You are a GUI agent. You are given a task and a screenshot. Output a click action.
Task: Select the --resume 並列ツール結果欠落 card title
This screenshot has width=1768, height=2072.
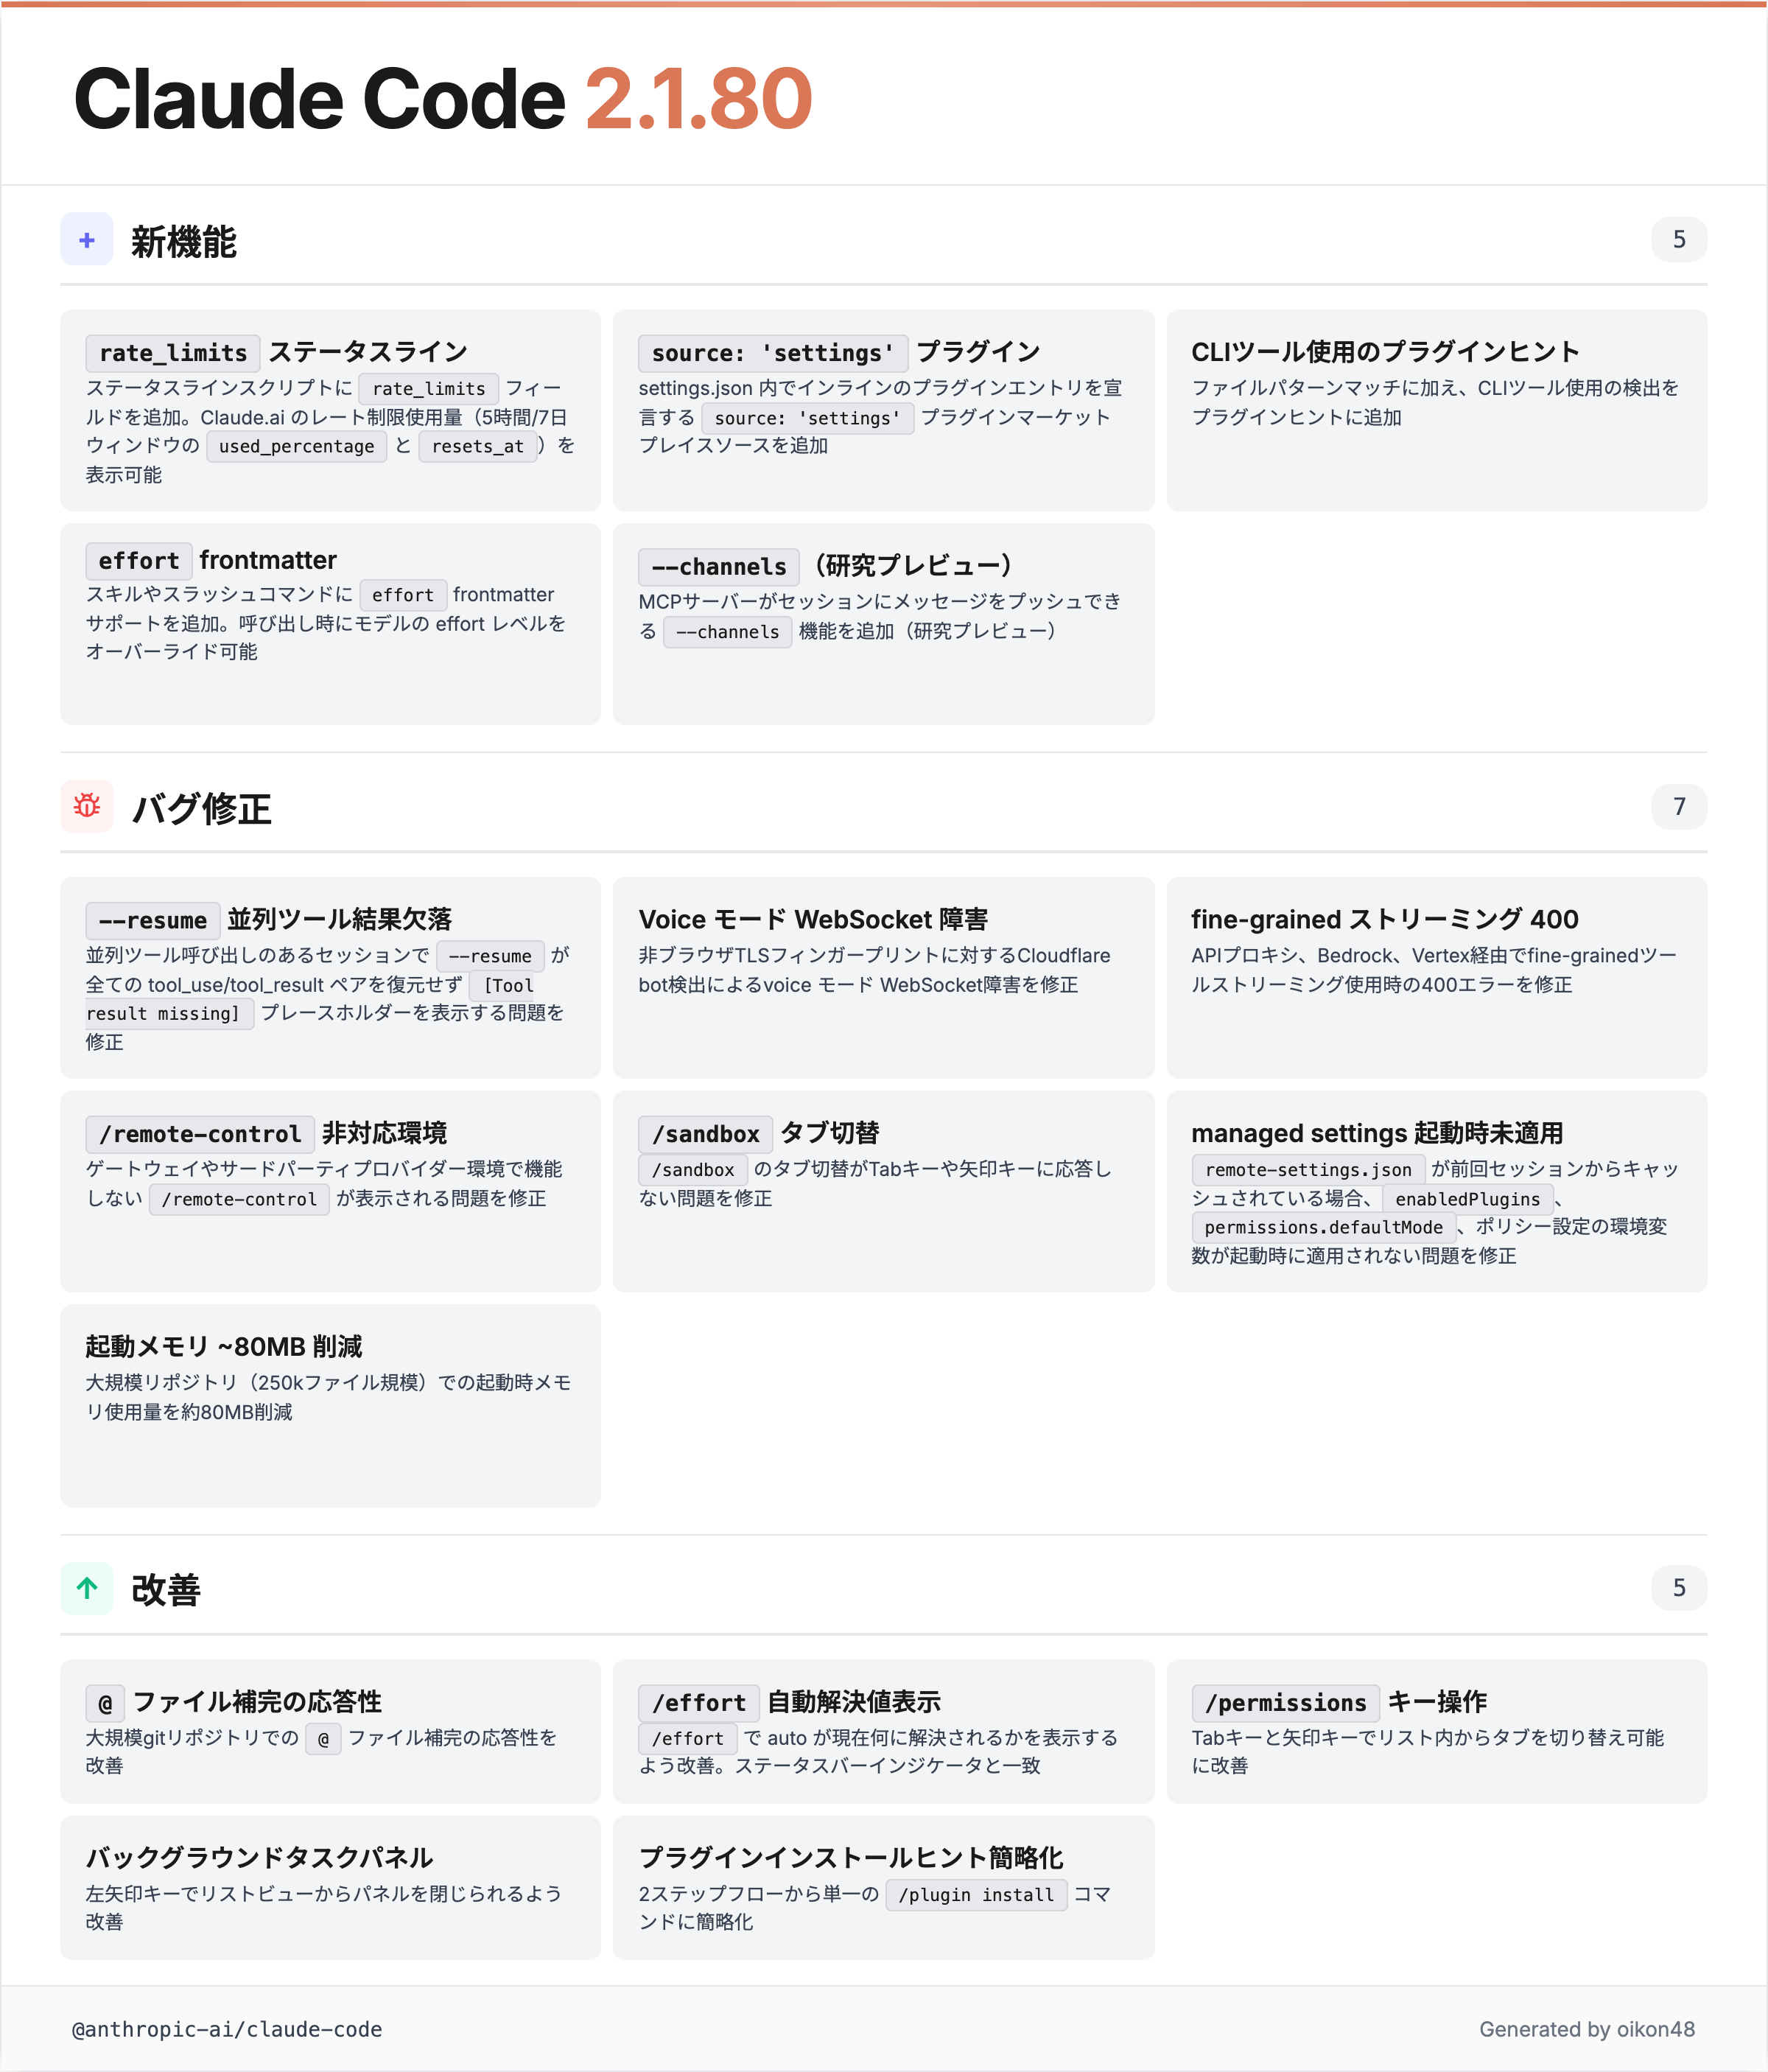pos(269,920)
